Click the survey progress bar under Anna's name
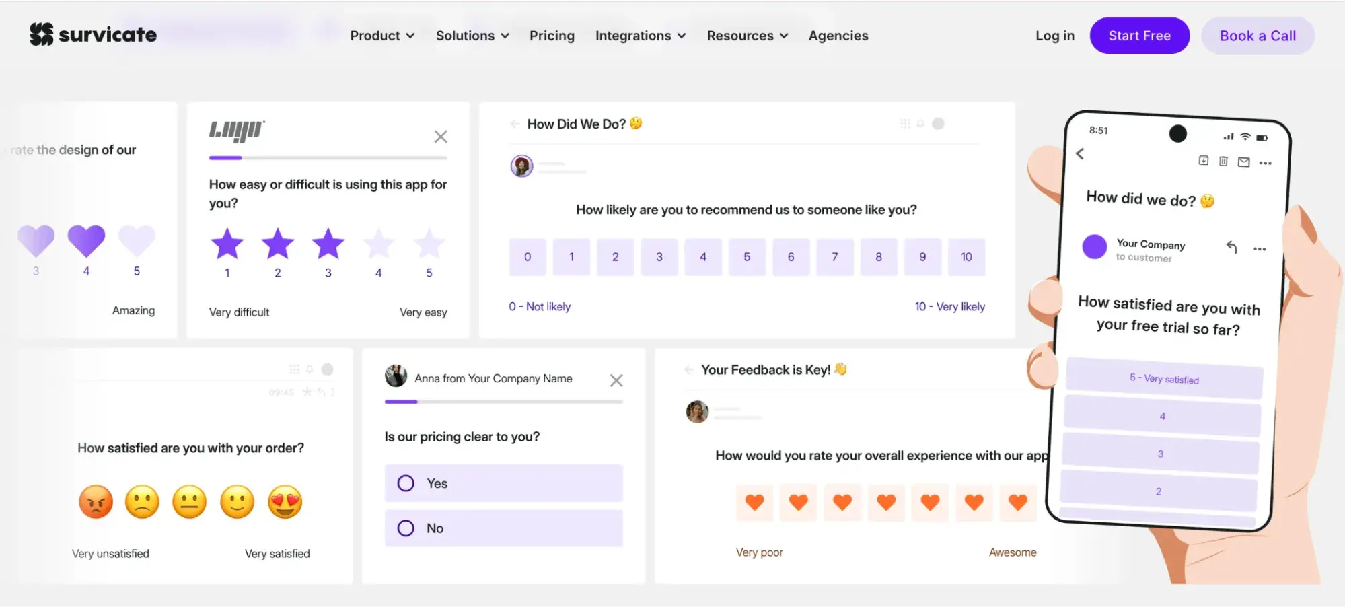 coord(503,402)
